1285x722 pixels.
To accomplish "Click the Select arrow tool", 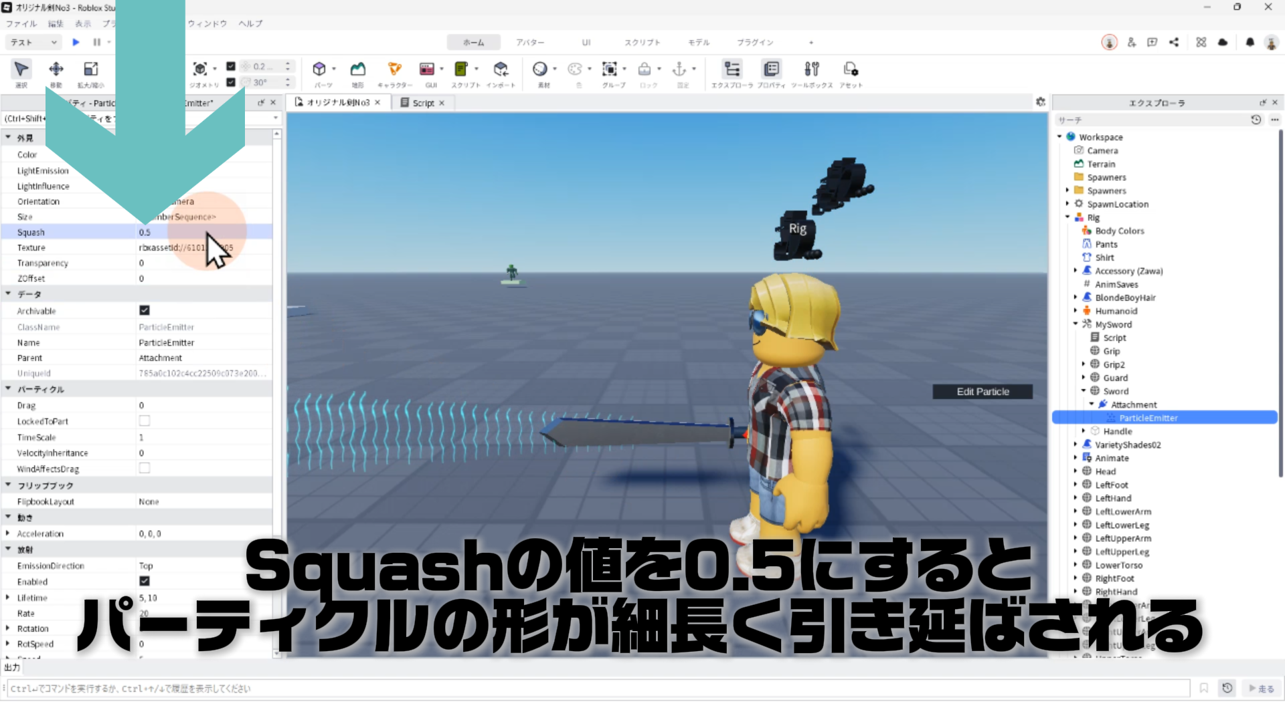I will pyautogui.click(x=21, y=69).
